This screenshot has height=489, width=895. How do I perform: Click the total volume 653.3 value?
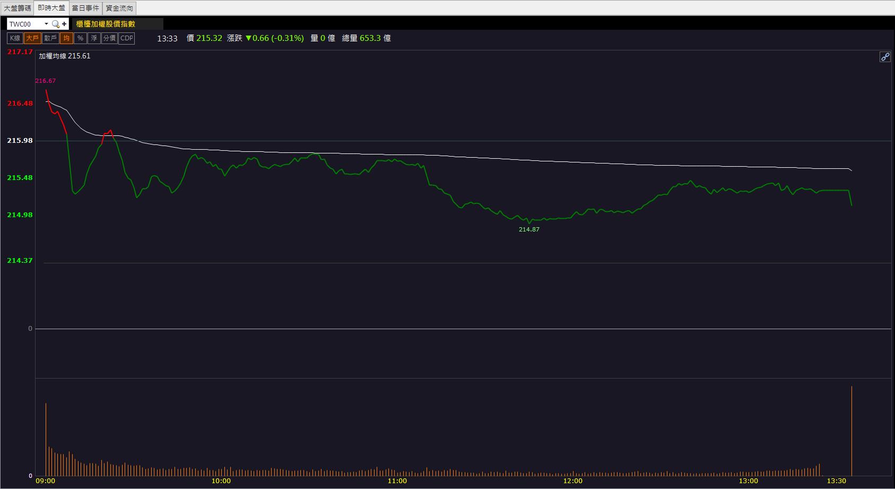click(370, 38)
